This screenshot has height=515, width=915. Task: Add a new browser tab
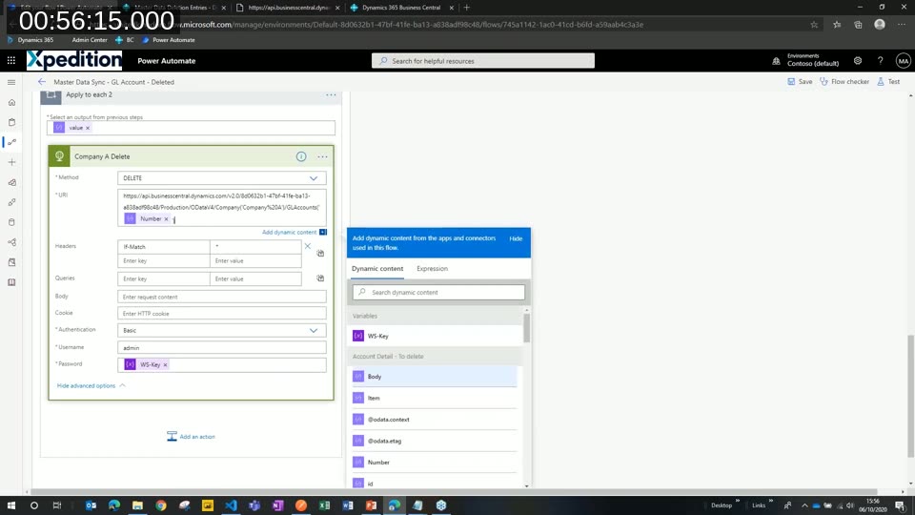coord(467,8)
